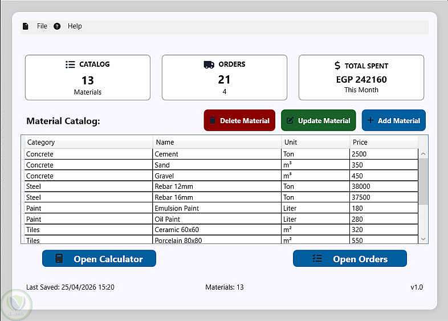The height and width of the screenshot is (321, 448).
Task: Click the Liter unit of Emulsion Paint
Action: (315, 208)
